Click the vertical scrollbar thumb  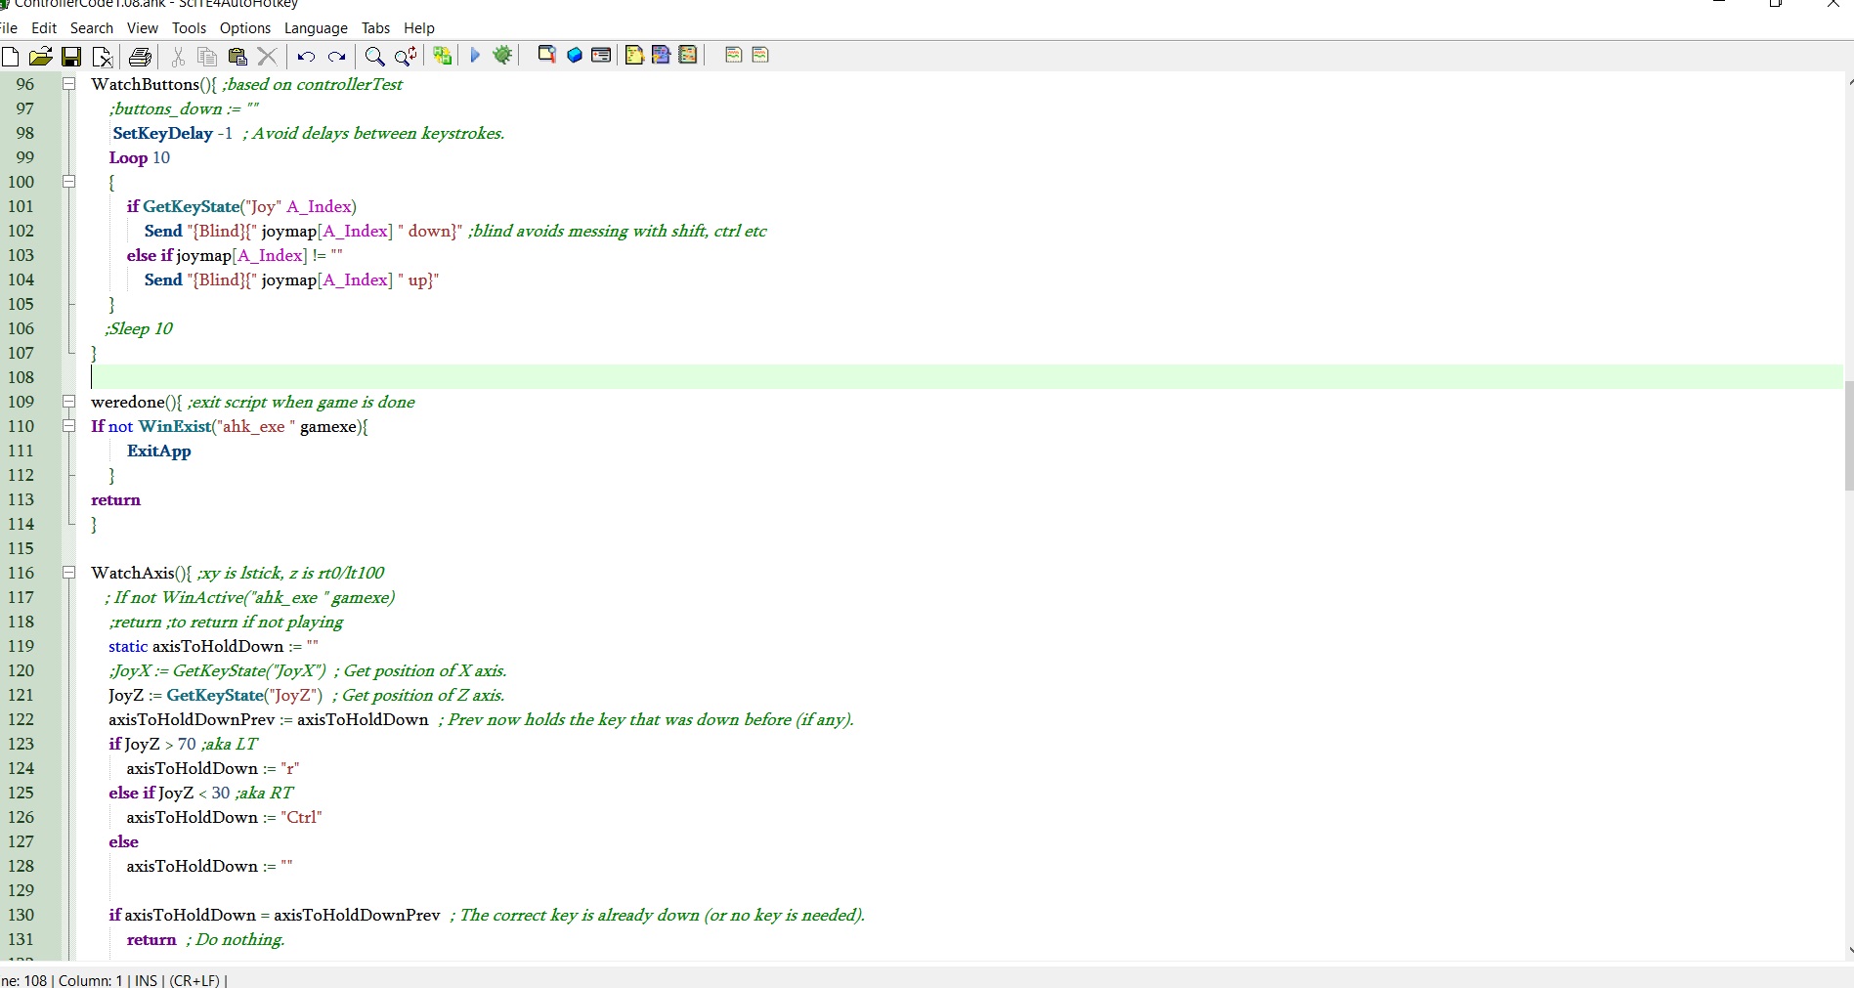click(1849, 436)
